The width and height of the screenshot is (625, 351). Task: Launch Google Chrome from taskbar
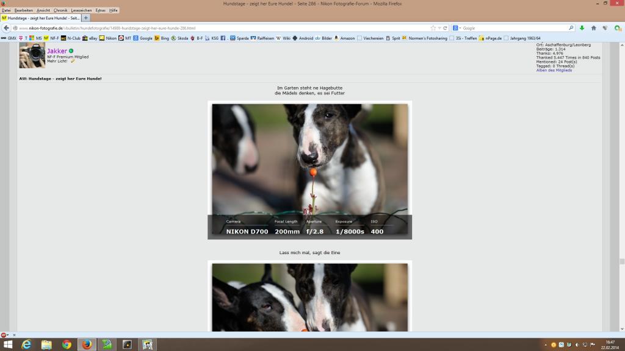67,345
